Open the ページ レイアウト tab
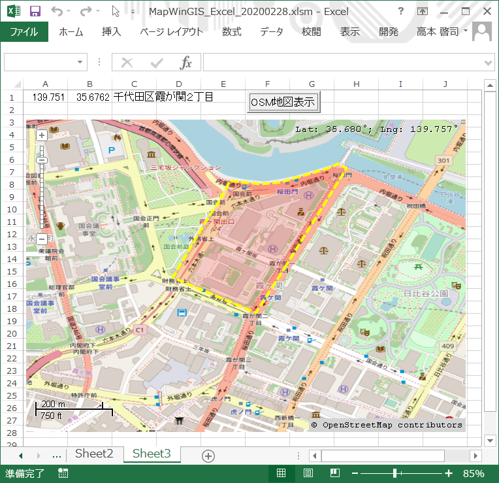Image resolution: width=499 pixels, height=483 pixels. pos(172,31)
